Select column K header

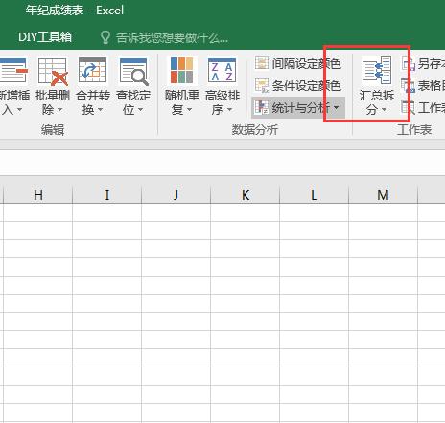click(246, 194)
